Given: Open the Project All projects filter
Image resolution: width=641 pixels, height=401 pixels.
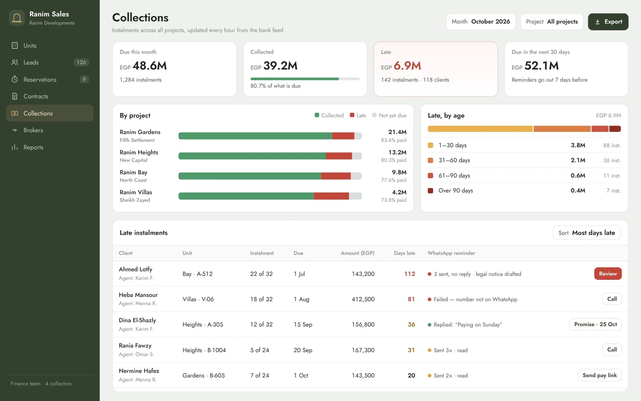Looking at the screenshot, I should tap(552, 22).
